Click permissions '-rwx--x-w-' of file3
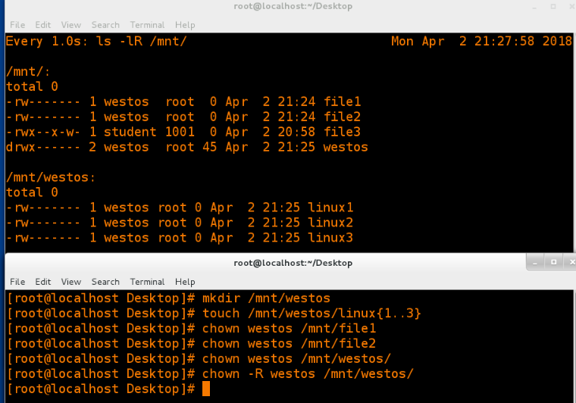Screen dimensions: 576x403 tap(43, 132)
